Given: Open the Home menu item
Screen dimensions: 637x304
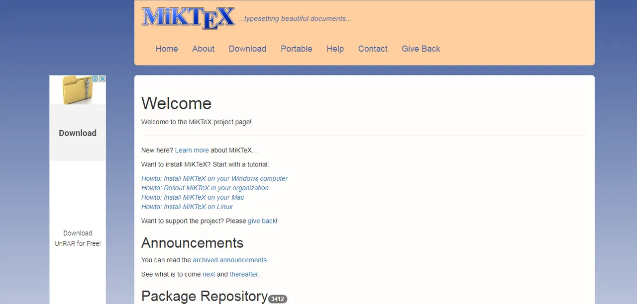Looking at the screenshot, I should pyautogui.click(x=167, y=49).
